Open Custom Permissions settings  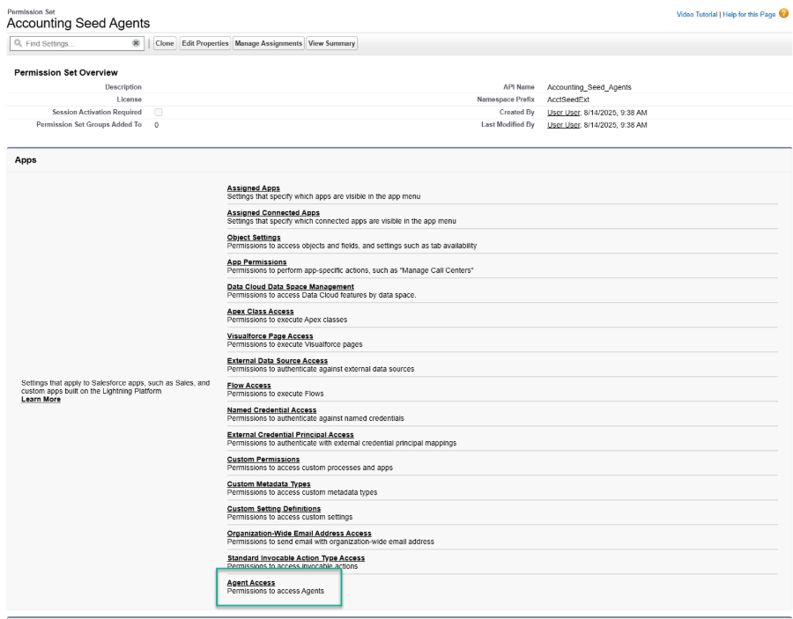coord(263,459)
